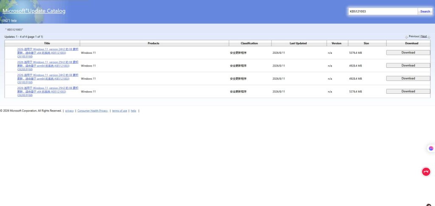Click date 2026/8/11 in 24H2 x64 row
The width and height of the screenshot is (435, 206).
[279, 53]
